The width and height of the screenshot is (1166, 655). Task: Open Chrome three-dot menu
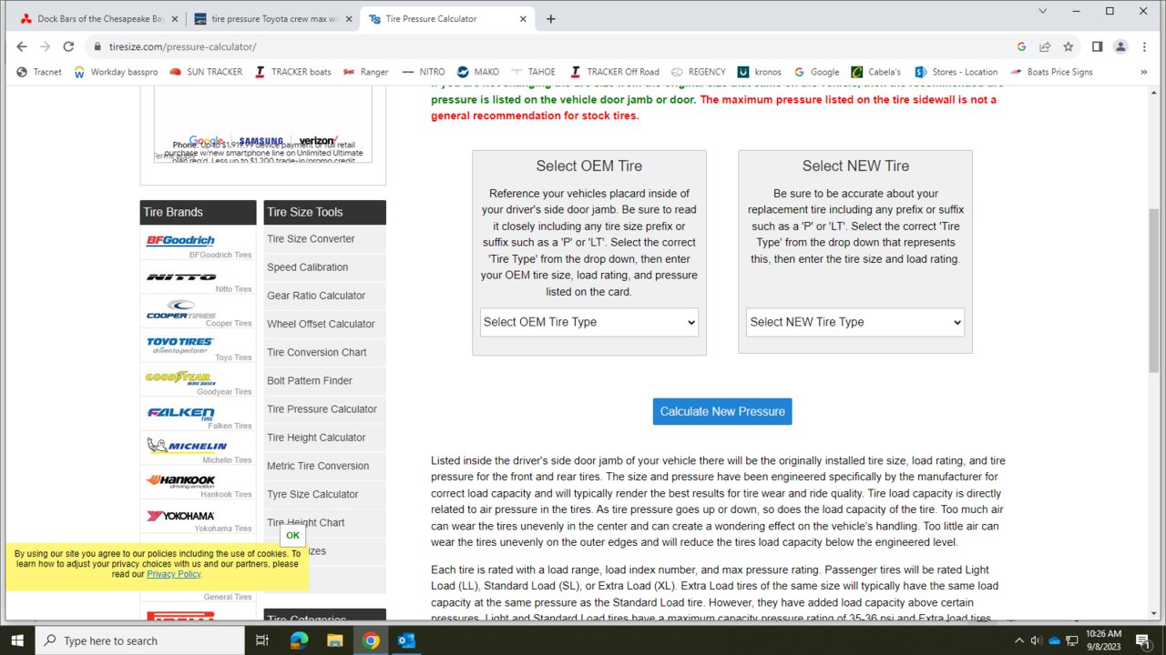point(1144,46)
